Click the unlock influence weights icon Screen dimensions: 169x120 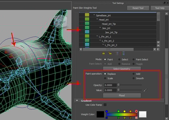(x=110, y=53)
